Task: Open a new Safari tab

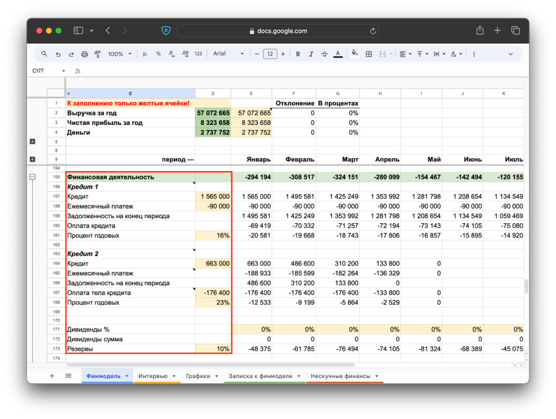Action: click(x=497, y=30)
